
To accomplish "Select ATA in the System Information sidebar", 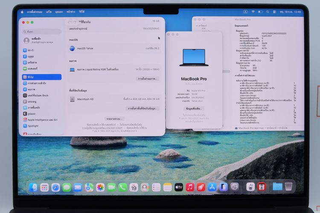I will coord(204,29).
